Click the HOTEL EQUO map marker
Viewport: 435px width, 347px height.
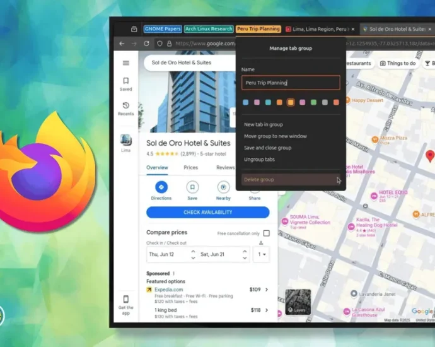point(374,196)
